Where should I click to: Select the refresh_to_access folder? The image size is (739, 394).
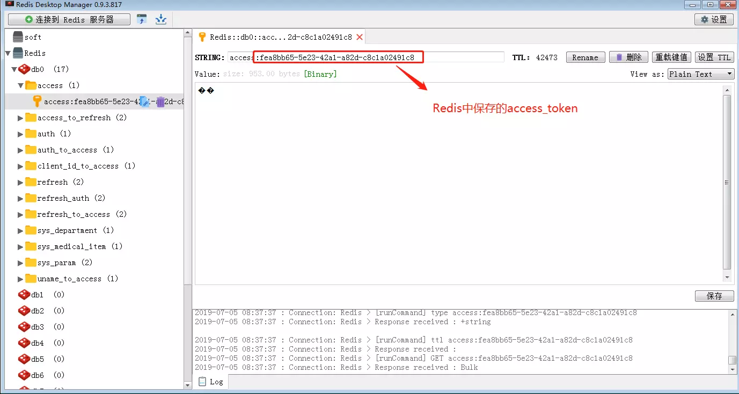[x=82, y=214]
